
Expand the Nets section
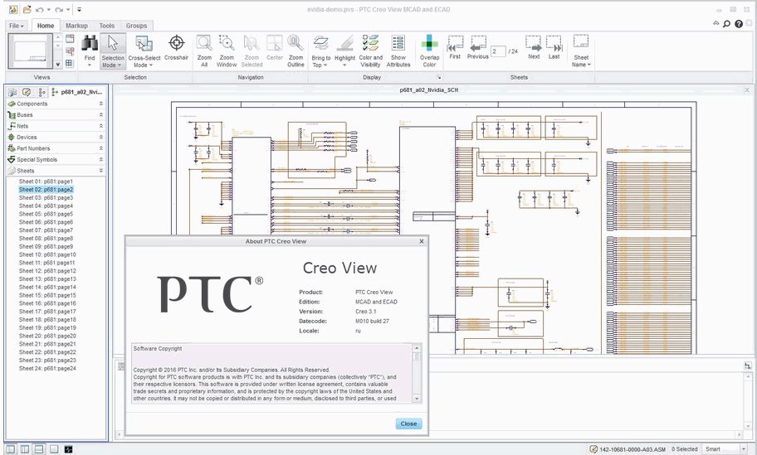(101, 126)
